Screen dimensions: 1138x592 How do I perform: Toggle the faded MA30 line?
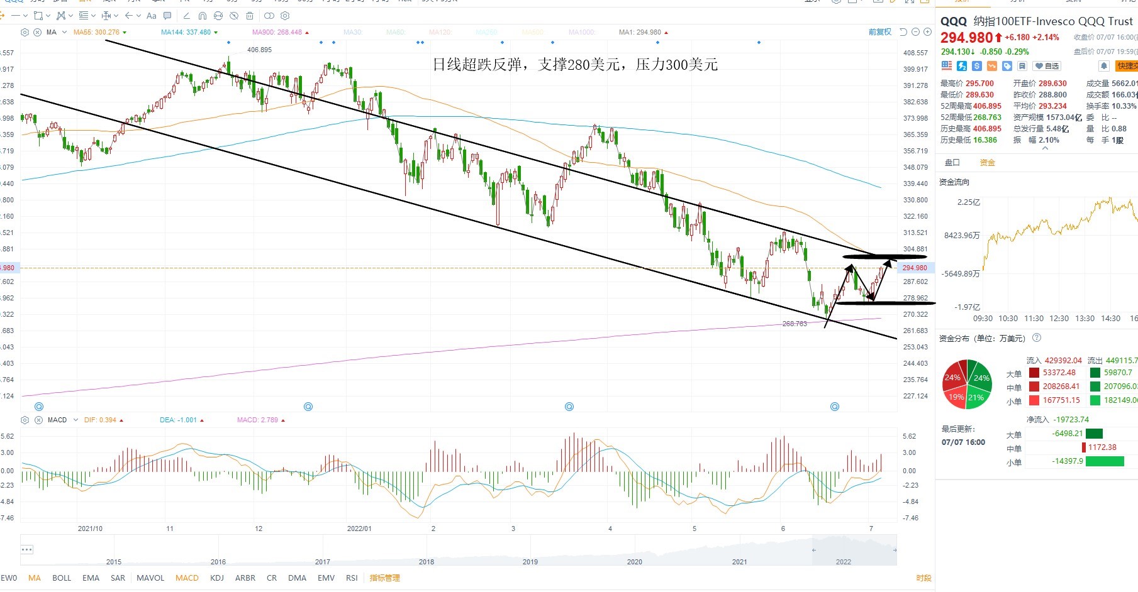coord(352,32)
